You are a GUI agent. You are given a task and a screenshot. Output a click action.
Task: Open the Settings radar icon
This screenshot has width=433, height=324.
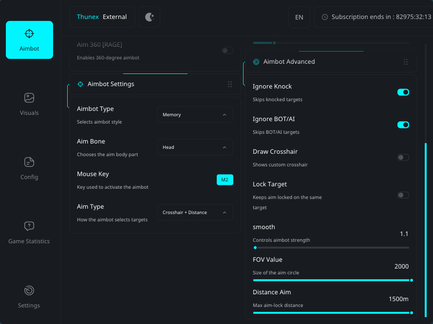pyautogui.click(x=29, y=290)
